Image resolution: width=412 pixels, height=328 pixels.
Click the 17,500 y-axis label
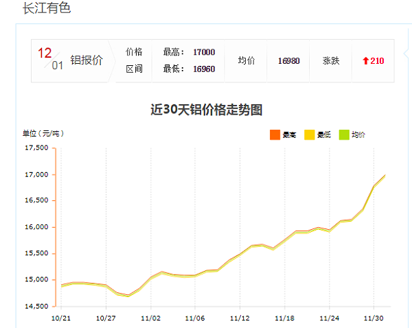pos(36,148)
